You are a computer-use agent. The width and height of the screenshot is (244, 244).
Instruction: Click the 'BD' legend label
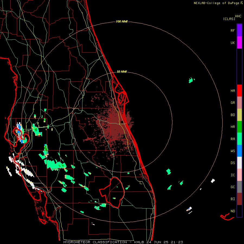(x=233, y=115)
